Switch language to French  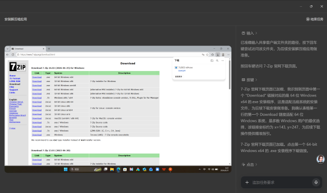[x=12, y=108]
